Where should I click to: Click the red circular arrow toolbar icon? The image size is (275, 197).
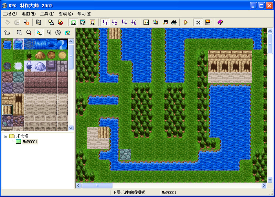pyautogui.click(x=61, y=22)
